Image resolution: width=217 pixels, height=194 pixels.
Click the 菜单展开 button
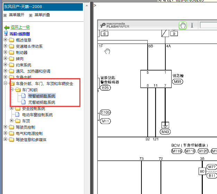(17, 15)
